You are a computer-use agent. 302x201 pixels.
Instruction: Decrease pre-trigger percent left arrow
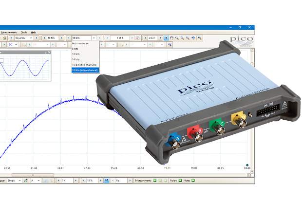click(x=84, y=181)
